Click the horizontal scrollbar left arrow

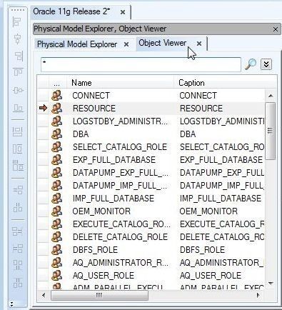pyautogui.click(x=44, y=295)
